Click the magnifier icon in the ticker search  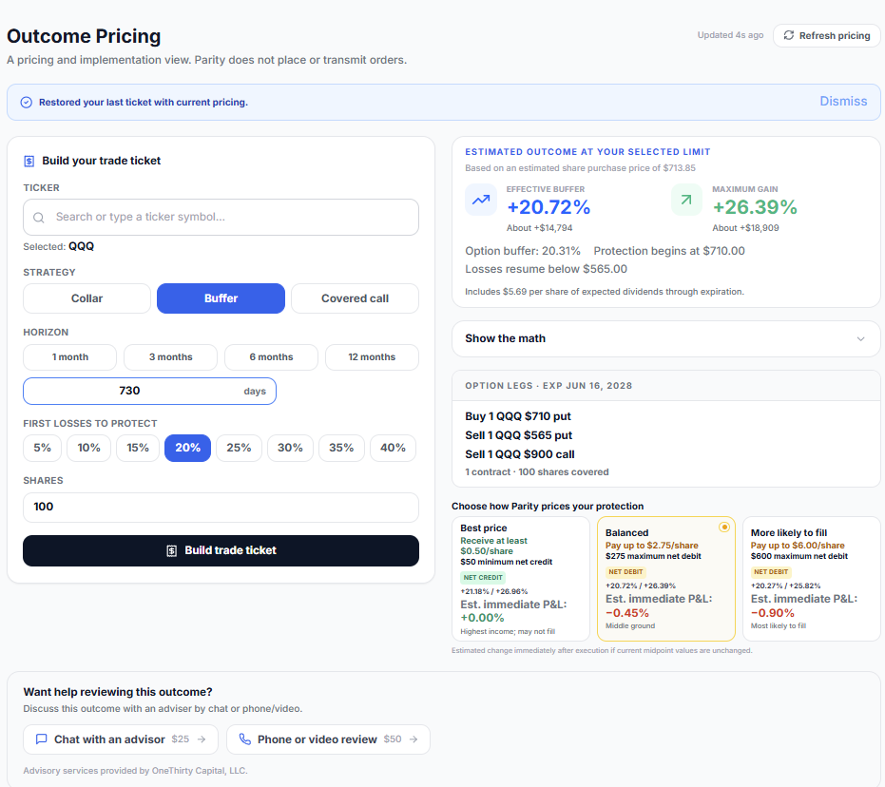click(38, 218)
